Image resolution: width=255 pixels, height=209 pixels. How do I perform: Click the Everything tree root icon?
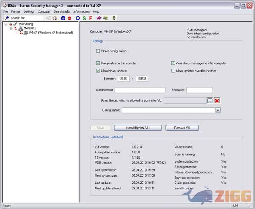pyautogui.click(x=15, y=24)
